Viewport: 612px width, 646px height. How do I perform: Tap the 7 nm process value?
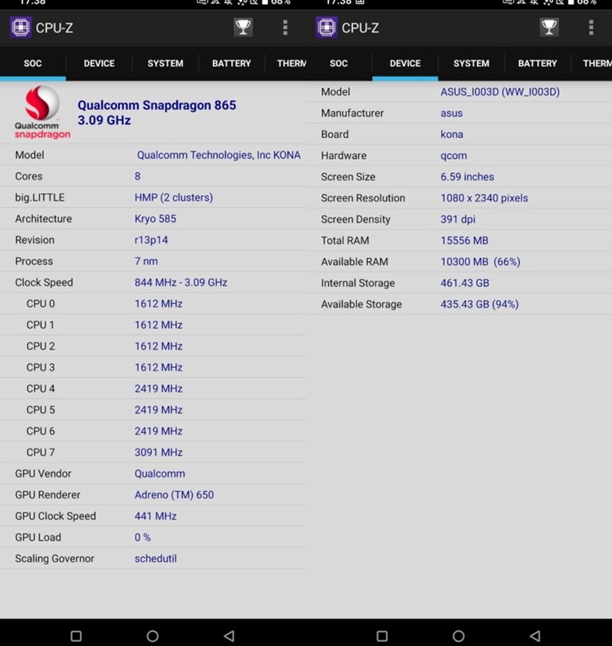[x=146, y=261]
